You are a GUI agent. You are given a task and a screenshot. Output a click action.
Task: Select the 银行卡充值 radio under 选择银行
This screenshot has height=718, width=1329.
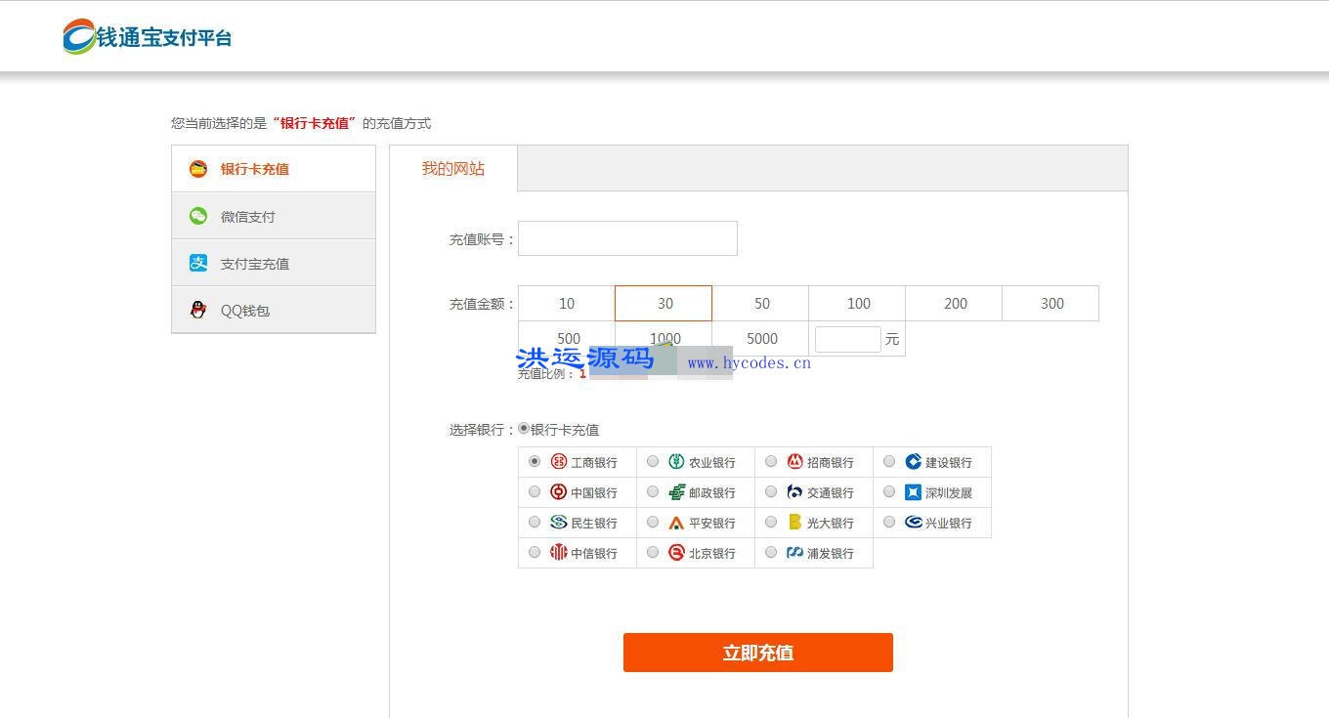pos(524,428)
